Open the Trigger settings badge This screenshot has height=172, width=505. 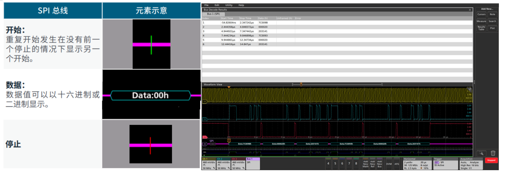445,164
